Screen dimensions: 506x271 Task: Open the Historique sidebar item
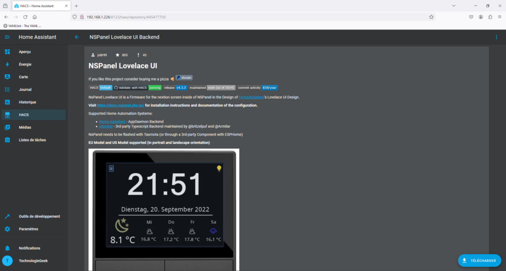pos(34,102)
